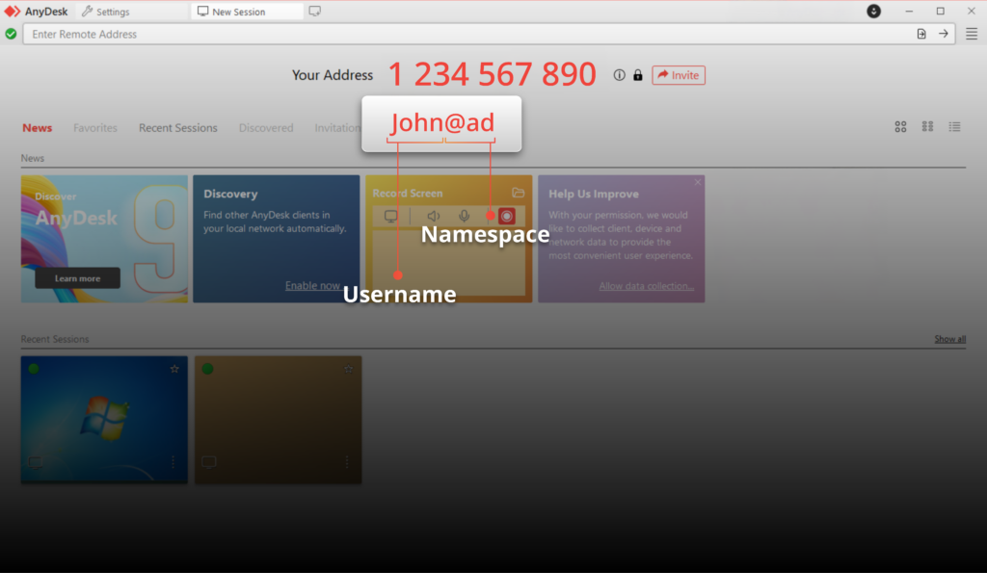
Task: Open the Windows session thumbnail
Action: click(x=104, y=420)
